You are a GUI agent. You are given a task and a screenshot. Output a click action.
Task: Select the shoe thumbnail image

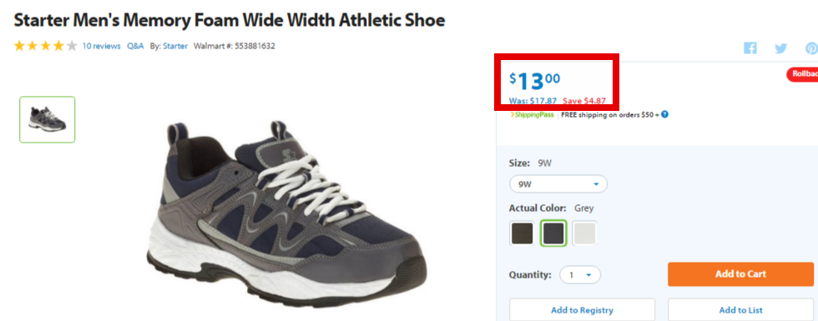click(48, 119)
